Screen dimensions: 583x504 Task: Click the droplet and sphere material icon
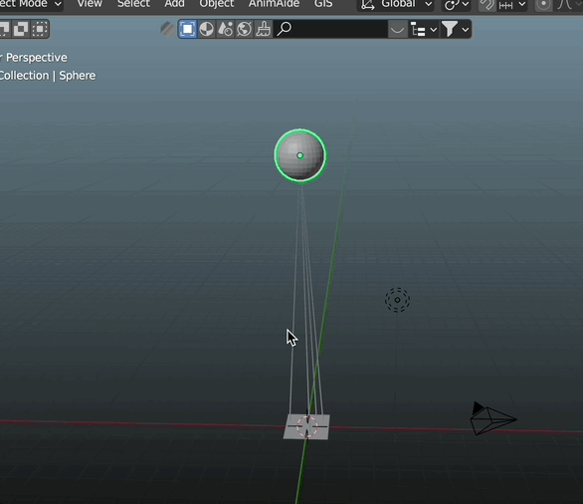tap(225, 29)
